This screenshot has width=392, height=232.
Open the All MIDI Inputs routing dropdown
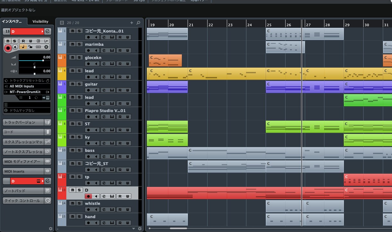(x=27, y=86)
